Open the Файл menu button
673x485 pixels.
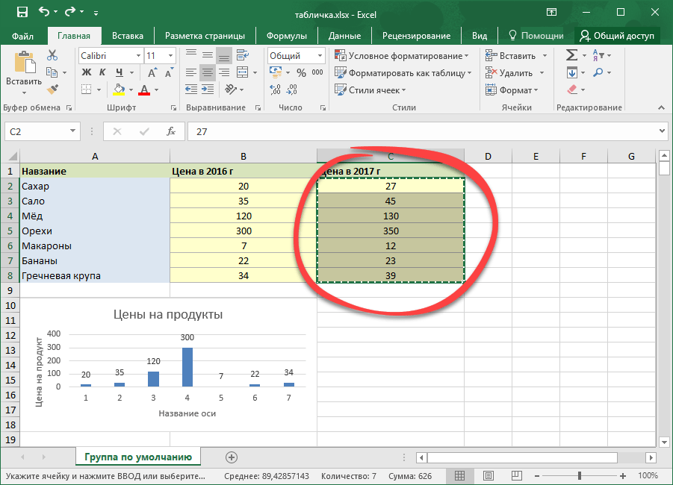pyautogui.click(x=23, y=36)
